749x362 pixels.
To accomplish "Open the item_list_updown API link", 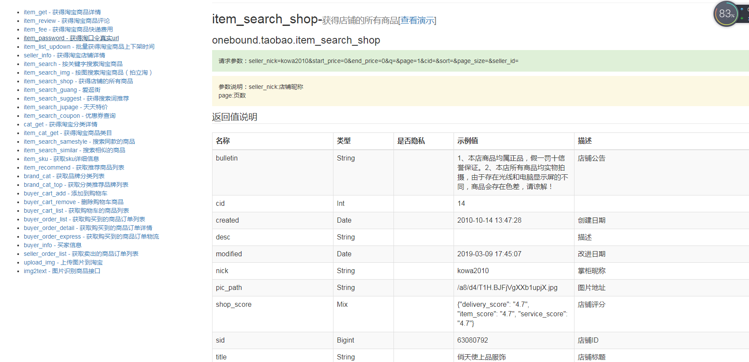I will click(x=89, y=47).
